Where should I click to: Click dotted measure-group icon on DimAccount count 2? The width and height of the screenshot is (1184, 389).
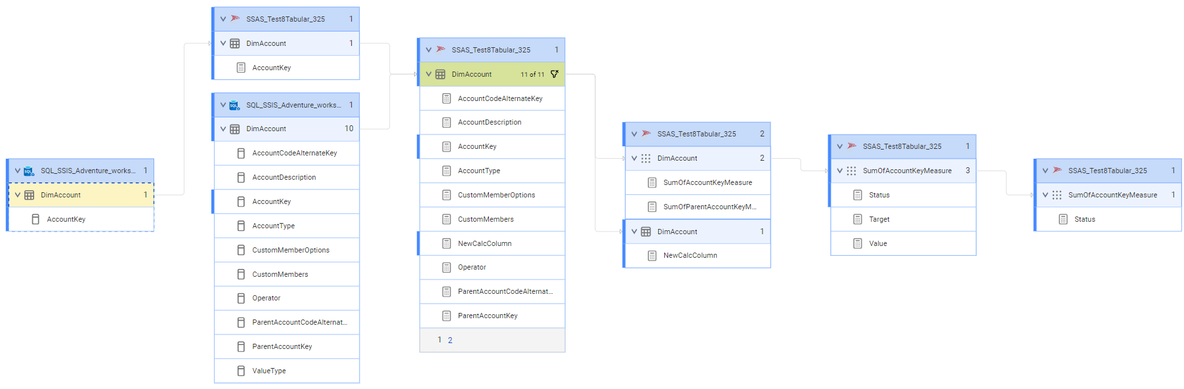coord(646,158)
